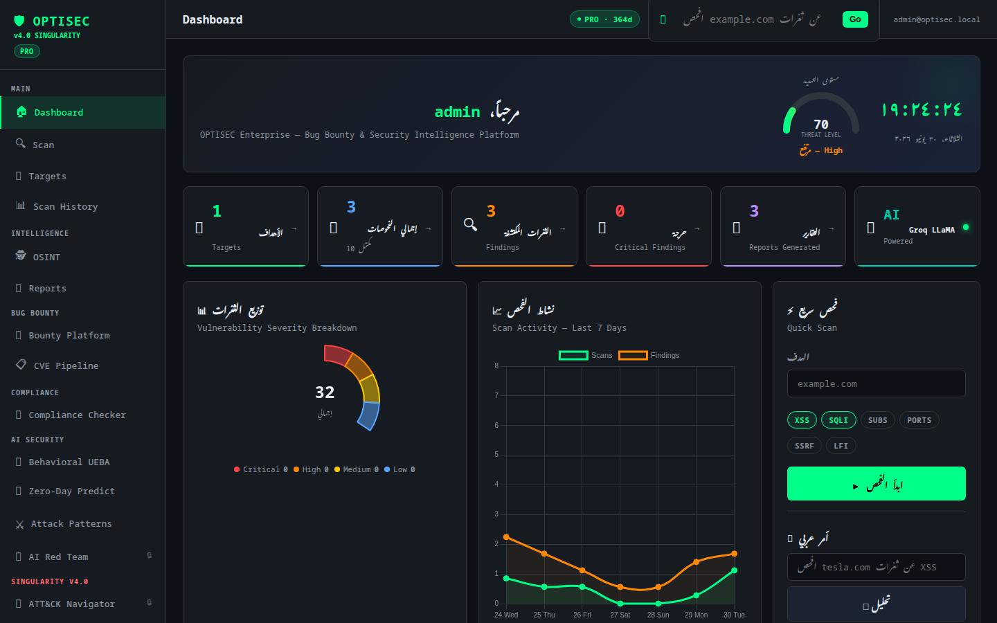Image resolution: width=997 pixels, height=623 pixels.
Task: Click the OPTISEC shield logo icon
Action: [19, 21]
